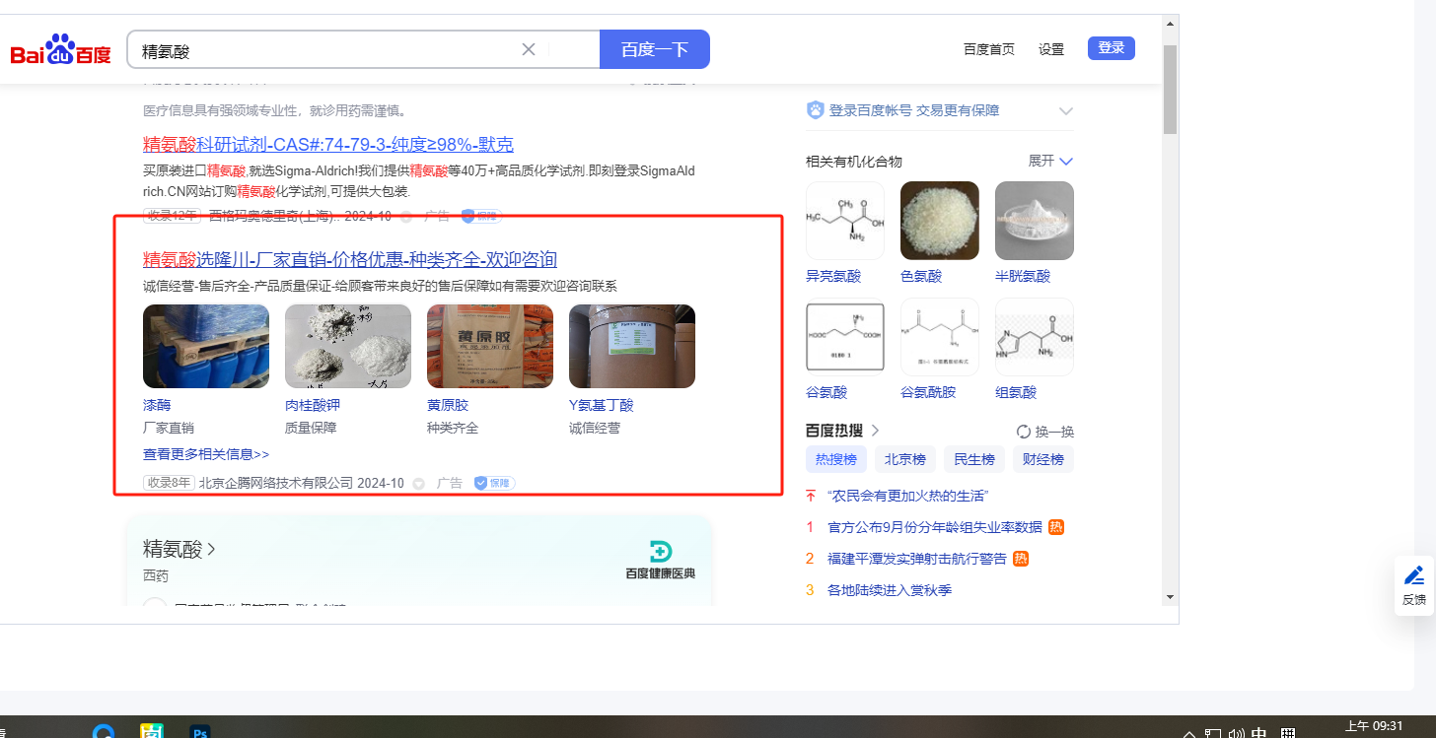This screenshot has height=738, width=1436.
Task: Click the 谷氨酰胺 label link
Action: (928, 392)
